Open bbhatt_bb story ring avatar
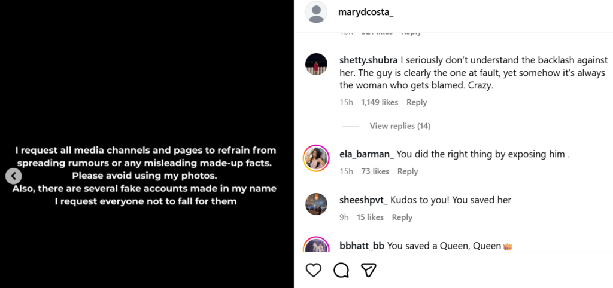 coord(316,247)
